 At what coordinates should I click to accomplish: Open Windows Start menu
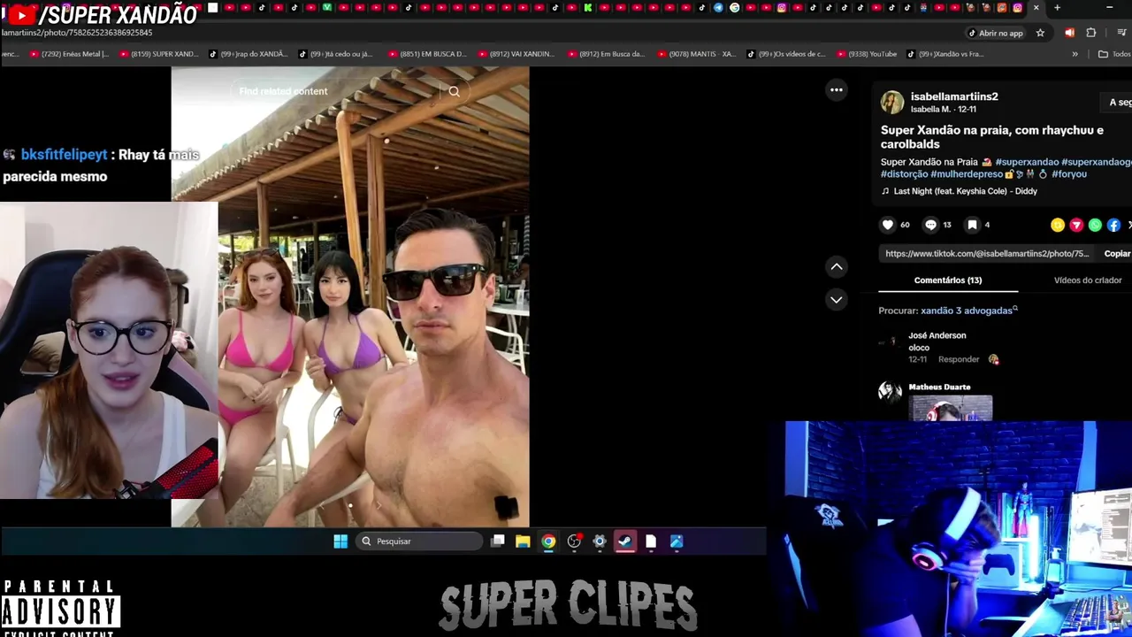click(340, 541)
